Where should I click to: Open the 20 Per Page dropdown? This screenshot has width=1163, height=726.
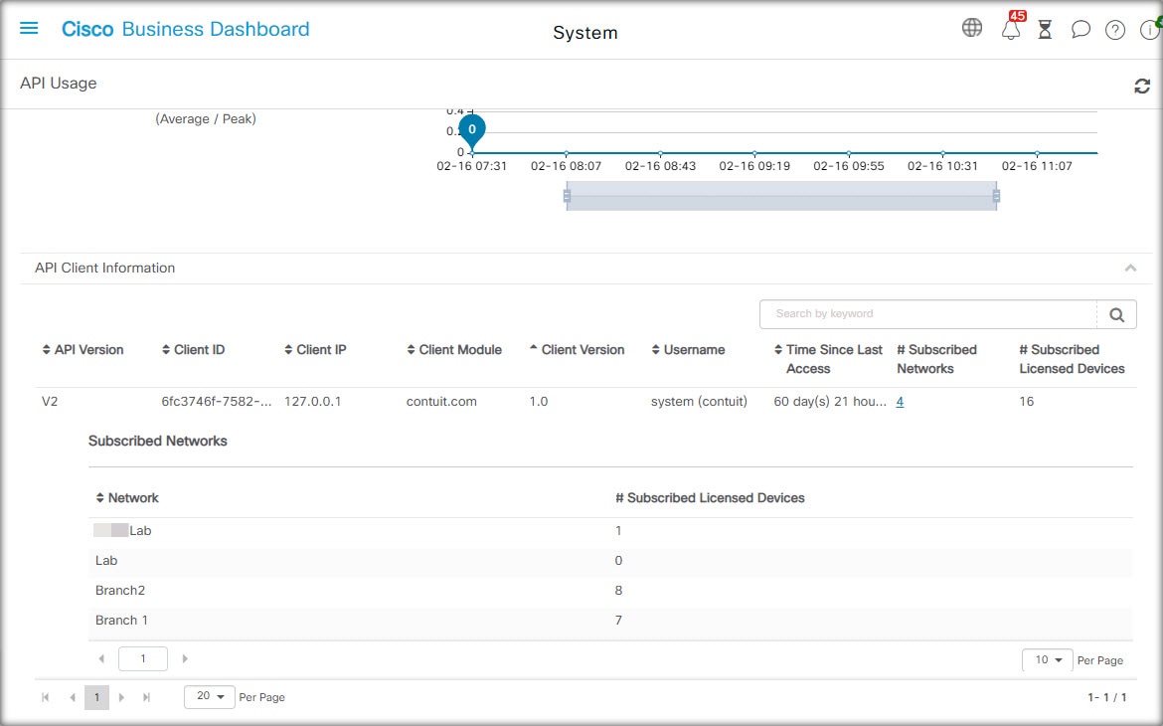pos(209,696)
